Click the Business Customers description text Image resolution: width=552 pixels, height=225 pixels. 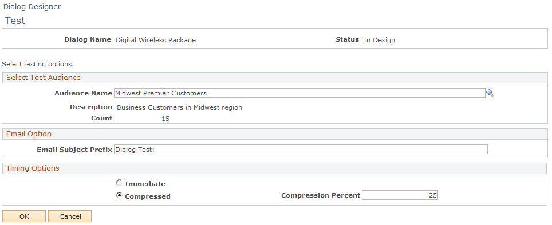180,107
